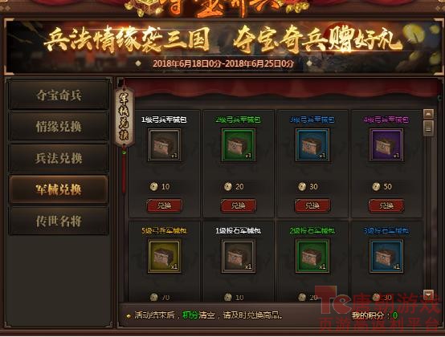The width and height of the screenshot is (445, 337).
Task: Click the scrollbar down arrow
Action: coord(428,294)
